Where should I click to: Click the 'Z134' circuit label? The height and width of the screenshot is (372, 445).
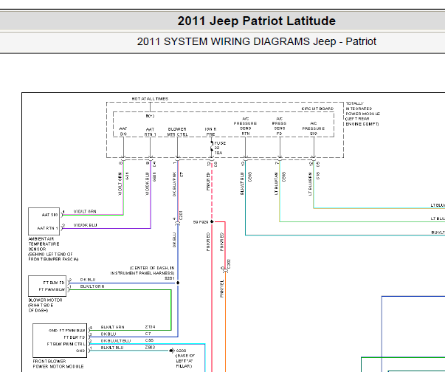click(x=150, y=327)
